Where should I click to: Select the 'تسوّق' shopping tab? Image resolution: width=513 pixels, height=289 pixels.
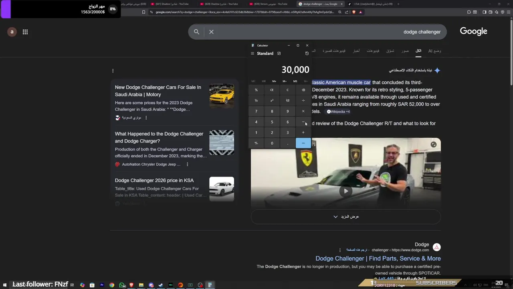pos(390,51)
